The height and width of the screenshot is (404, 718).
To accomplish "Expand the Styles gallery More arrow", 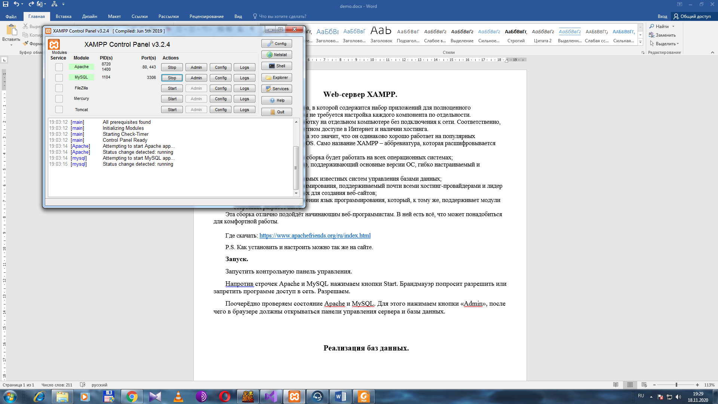I will (x=641, y=43).
